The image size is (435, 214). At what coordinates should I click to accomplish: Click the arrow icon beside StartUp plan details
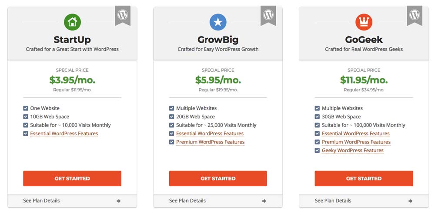tap(118, 201)
